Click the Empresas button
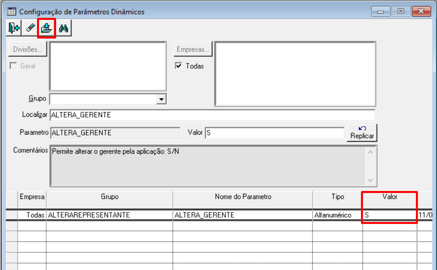 pos(193,49)
